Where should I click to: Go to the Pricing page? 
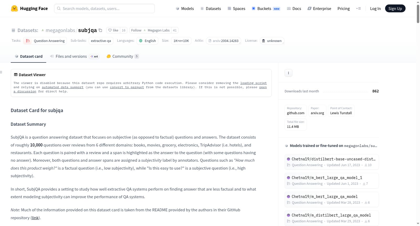[344, 8]
